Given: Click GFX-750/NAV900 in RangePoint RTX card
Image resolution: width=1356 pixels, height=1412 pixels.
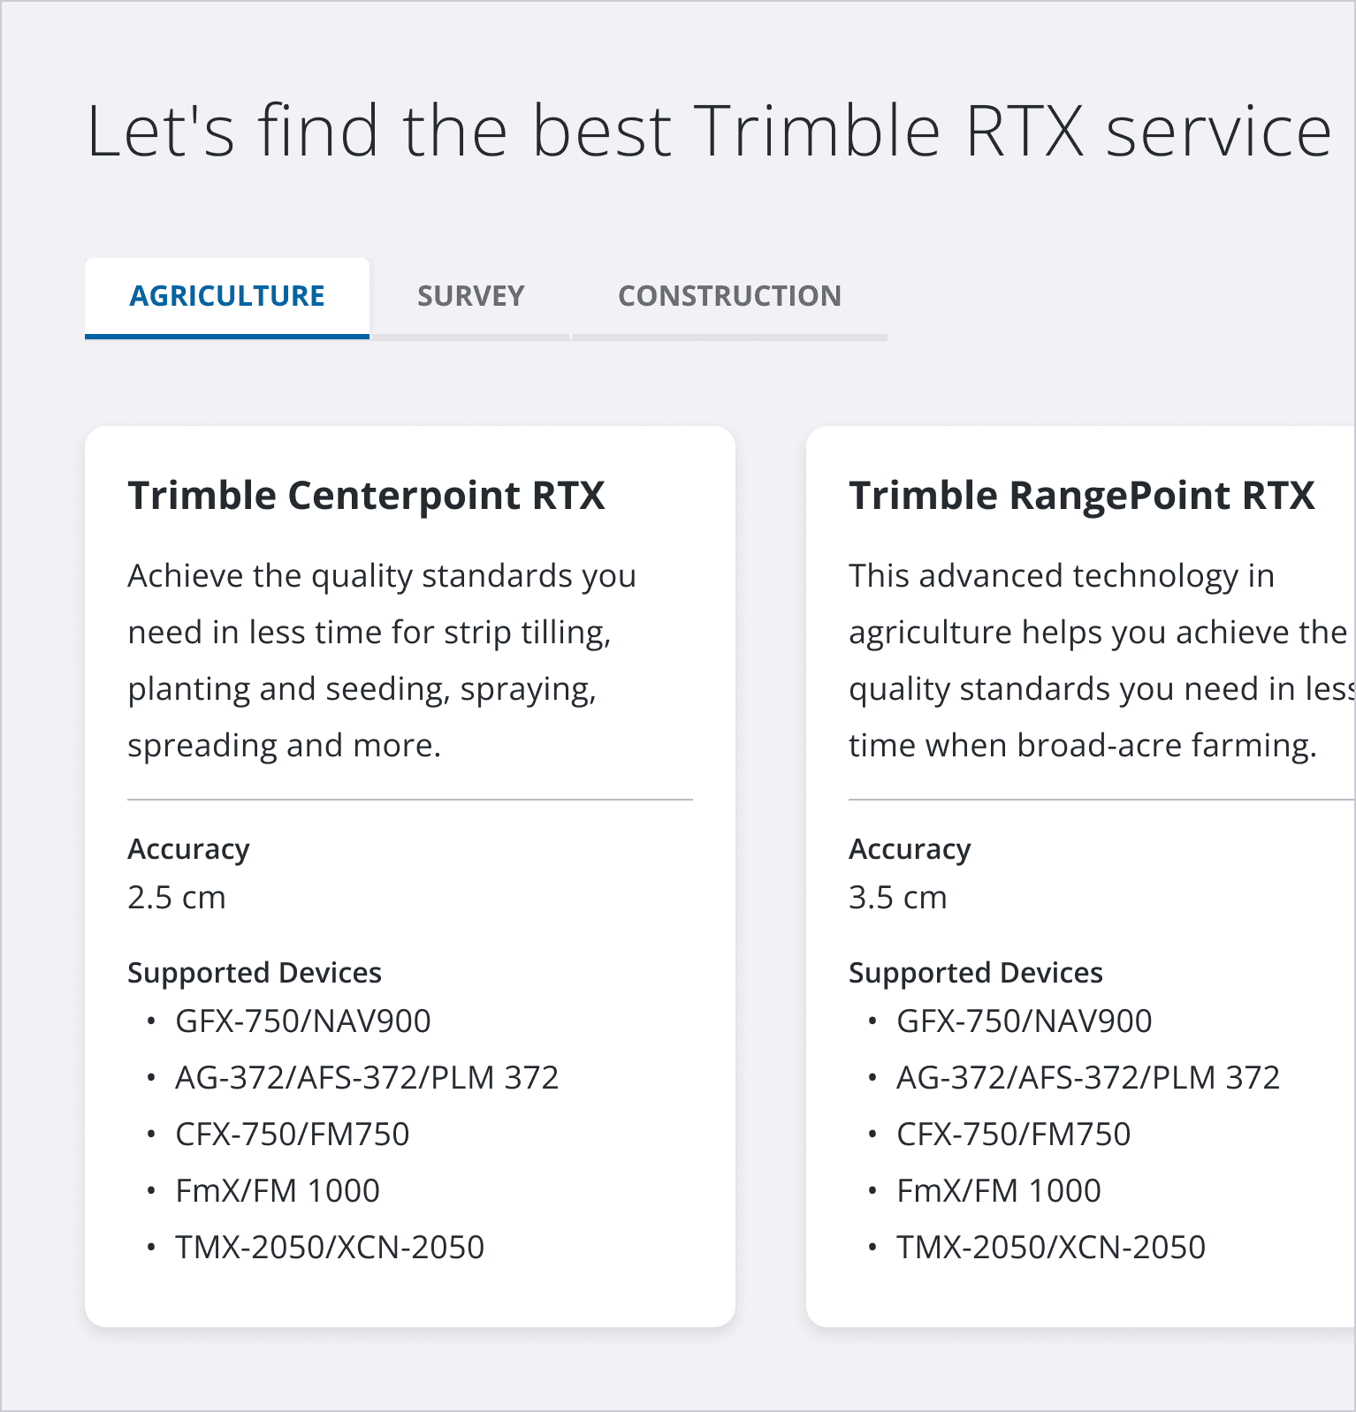Looking at the screenshot, I should point(1025,1021).
